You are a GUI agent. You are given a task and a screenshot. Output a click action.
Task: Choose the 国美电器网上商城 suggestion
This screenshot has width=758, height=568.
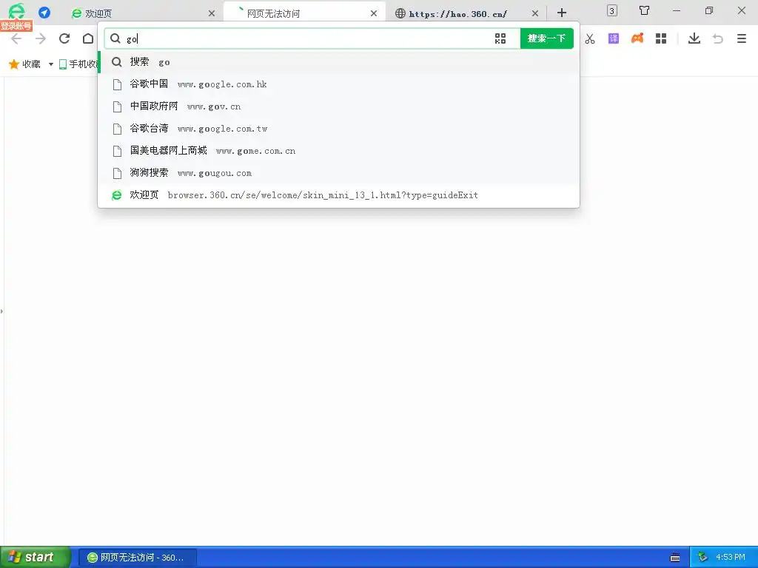[x=338, y=151]
